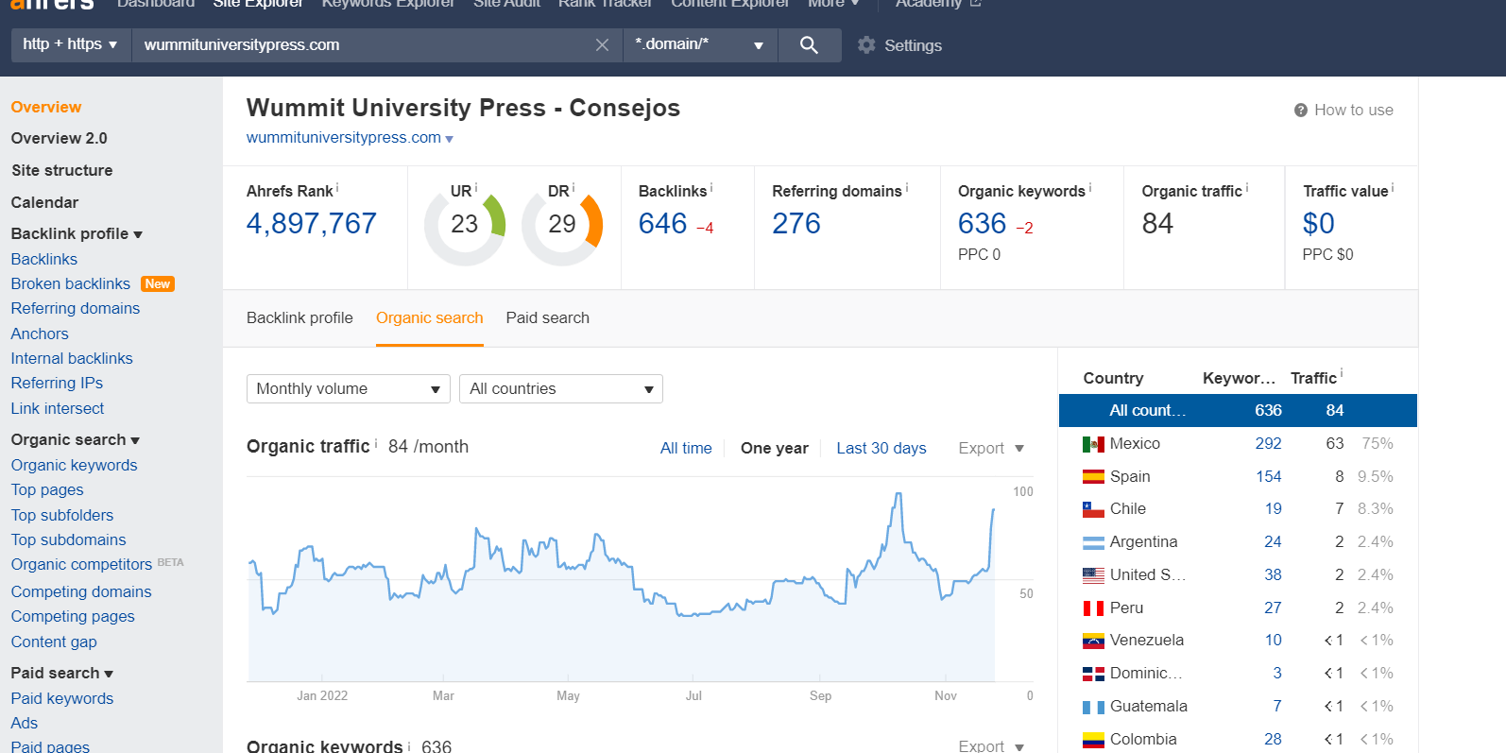Click the Peru flag icon
This screenshot has width=1506, height=753.
[1093, 608]
